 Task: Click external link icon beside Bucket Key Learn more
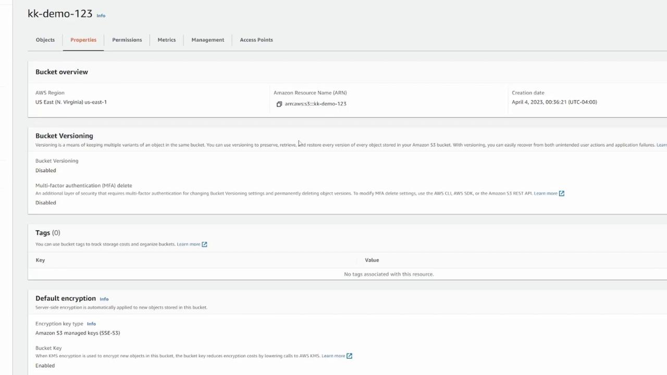(x=349, y=356)
